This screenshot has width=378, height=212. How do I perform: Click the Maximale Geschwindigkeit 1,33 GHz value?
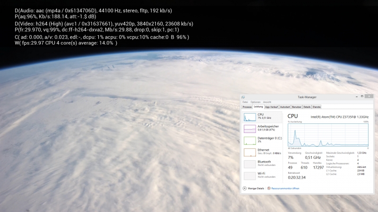point(361,153)
